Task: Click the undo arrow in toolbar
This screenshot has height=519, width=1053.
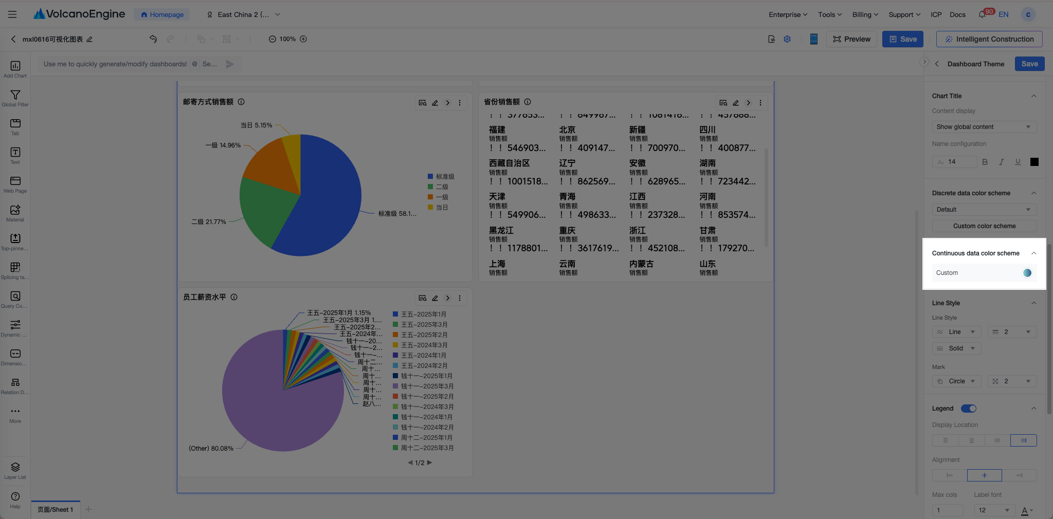Action: [x=153, y=39]
